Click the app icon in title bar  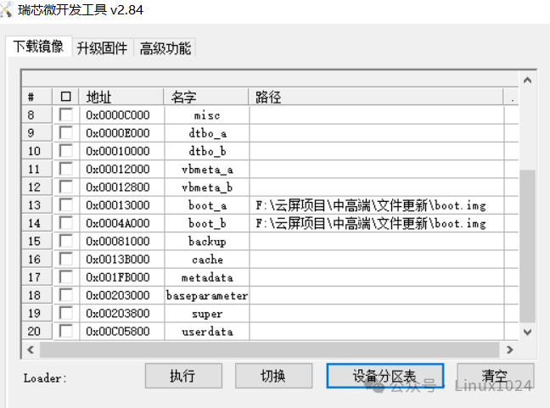click(6, 9)
